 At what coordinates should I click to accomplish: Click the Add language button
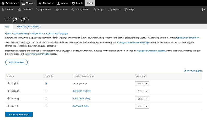click(17, 62)
